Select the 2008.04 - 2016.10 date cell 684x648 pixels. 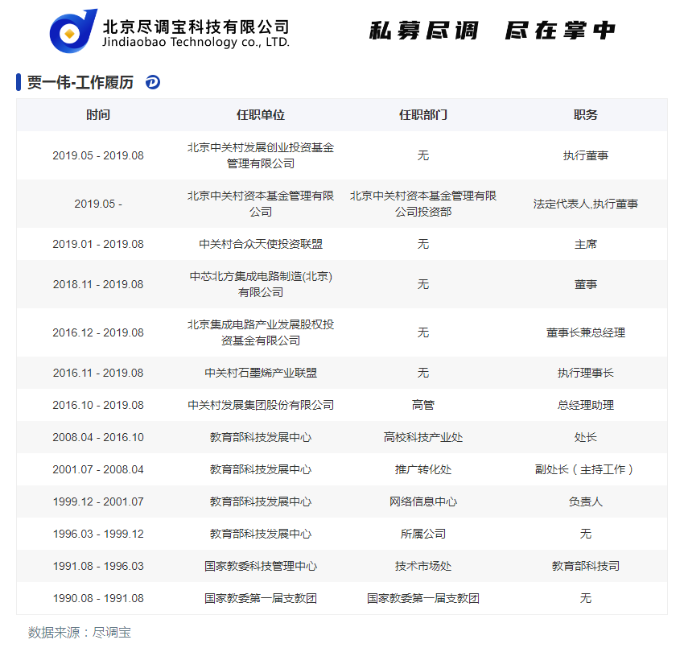pos(98,437)
